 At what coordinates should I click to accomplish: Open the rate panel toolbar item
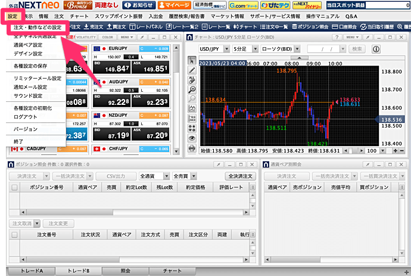(x=147, y=27)
